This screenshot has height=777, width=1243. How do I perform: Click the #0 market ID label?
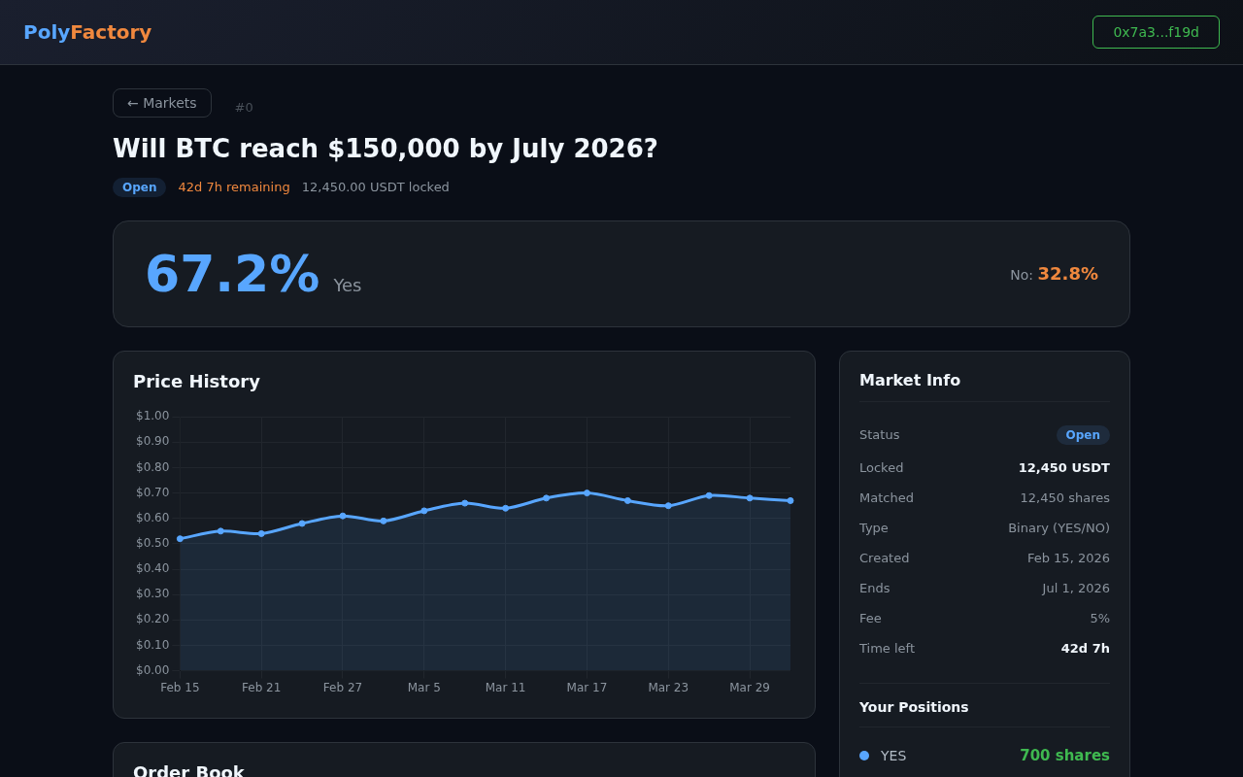(x=244, y=108)
